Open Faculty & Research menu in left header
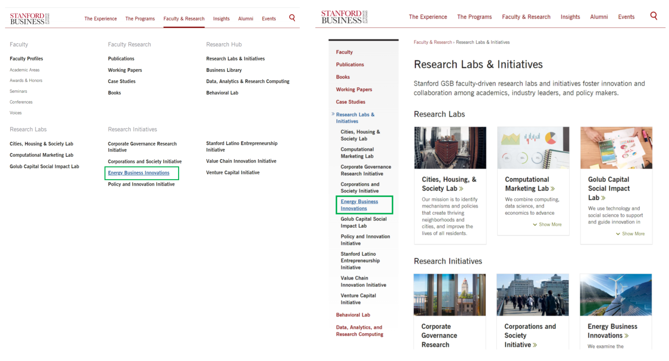 pyautogui.click(x=184, y=19)
